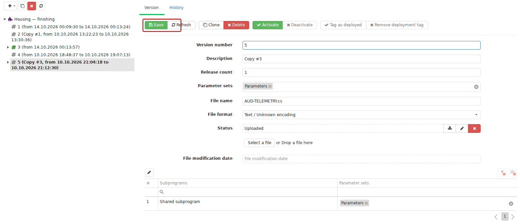Switch to the History tab

click(176, 7)
